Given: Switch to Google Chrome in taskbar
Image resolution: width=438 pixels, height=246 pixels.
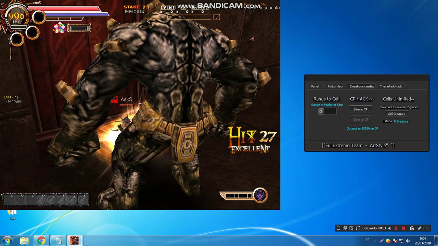Looking at the screenshot, I should tap(41, 241).
